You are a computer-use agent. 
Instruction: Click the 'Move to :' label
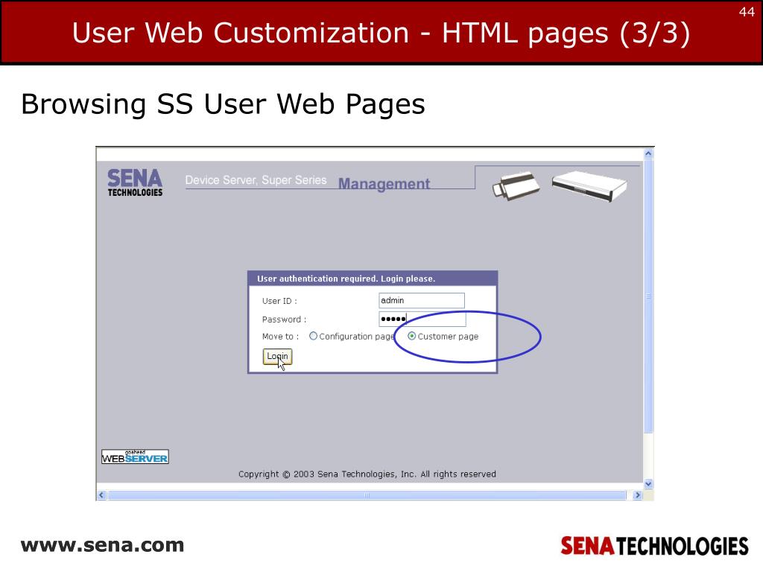[x=280, y=337]
